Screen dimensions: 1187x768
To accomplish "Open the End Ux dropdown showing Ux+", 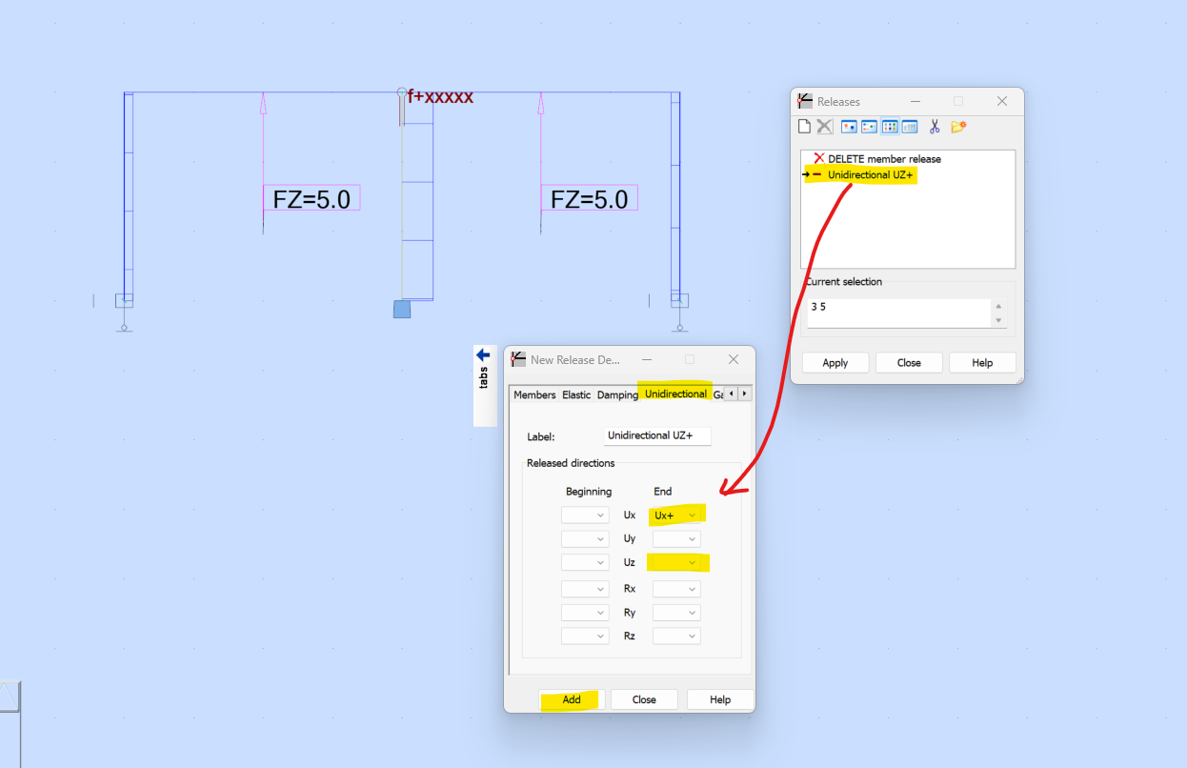I will 676,515.
